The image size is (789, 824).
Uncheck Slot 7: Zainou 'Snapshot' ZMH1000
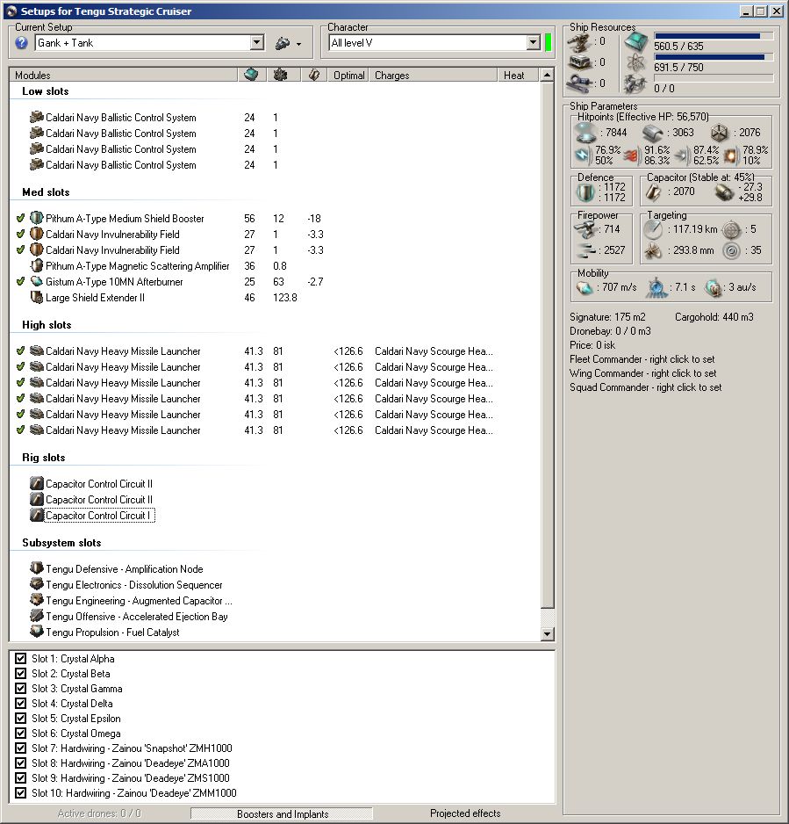click(20, 748)
